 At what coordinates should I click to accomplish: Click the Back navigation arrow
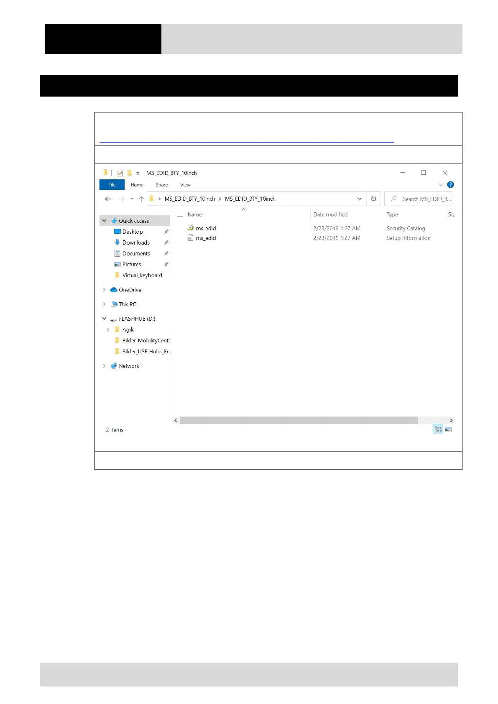coord(108,199)
